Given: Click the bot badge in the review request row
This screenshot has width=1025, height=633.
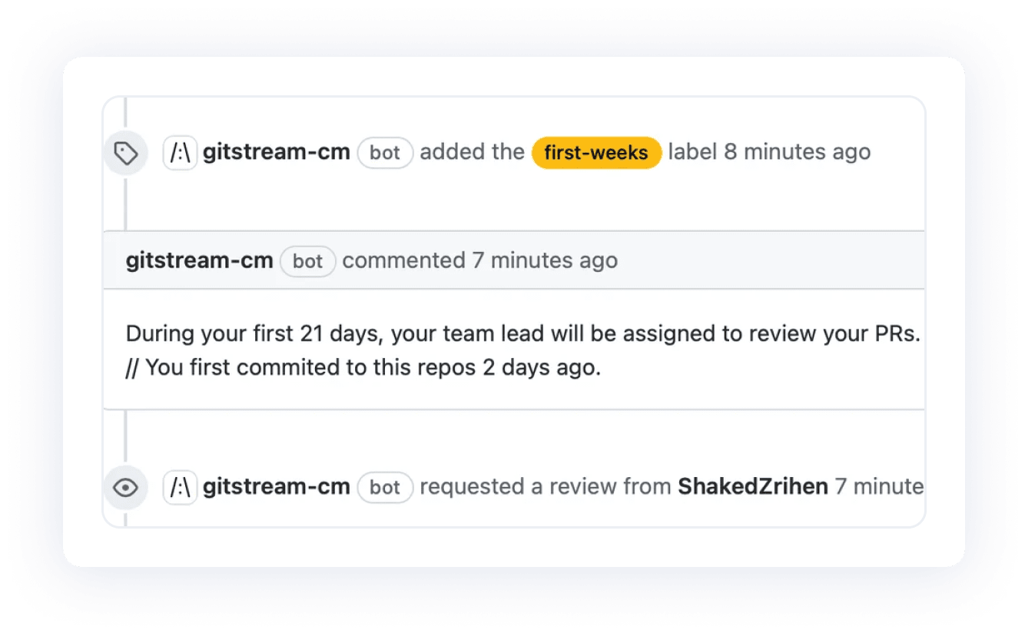Looking at the screenshot, I should point(385,487).
